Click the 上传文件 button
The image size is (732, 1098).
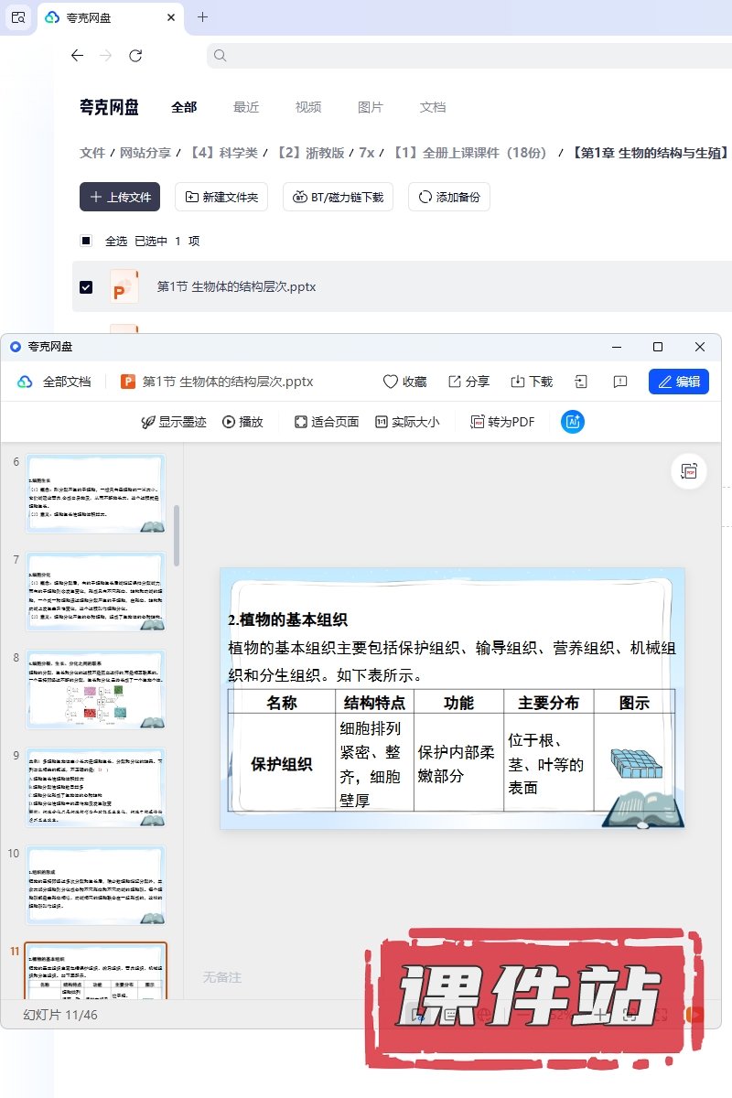tap(120, 197)
